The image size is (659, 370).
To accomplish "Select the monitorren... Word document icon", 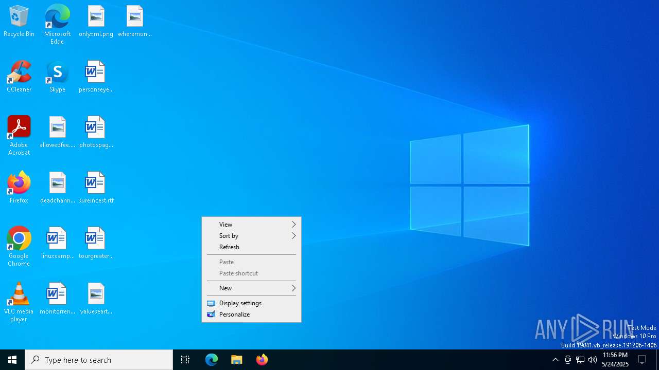I will tap(57, 299).
